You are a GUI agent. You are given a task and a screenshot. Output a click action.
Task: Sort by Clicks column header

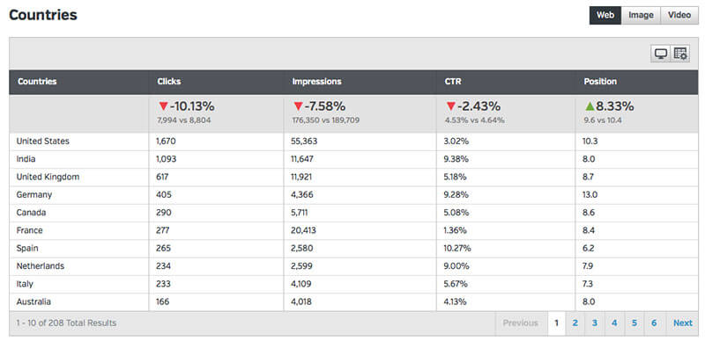pyautogui.click(x=169, y=82)
